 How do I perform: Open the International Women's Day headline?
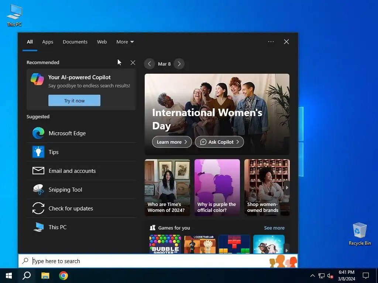pyautogui.click(x=207, y=119)
